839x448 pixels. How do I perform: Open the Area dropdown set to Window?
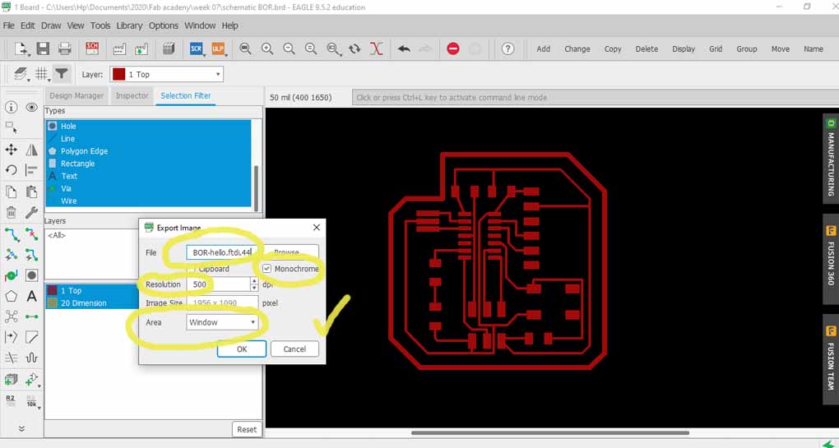click(x=222, y=322)
